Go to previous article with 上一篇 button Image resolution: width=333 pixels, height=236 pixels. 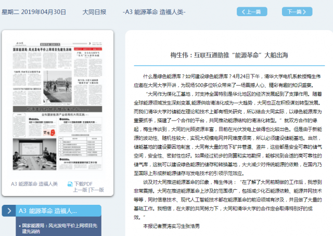click(252, 11)
